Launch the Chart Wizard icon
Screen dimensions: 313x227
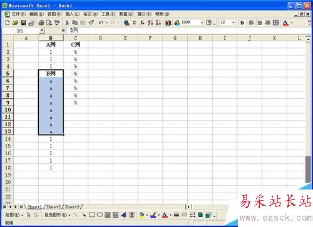(168, 23)
